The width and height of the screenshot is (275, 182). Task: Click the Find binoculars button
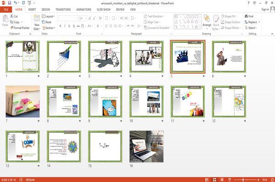pyautogui.click(x=249, y=16)
